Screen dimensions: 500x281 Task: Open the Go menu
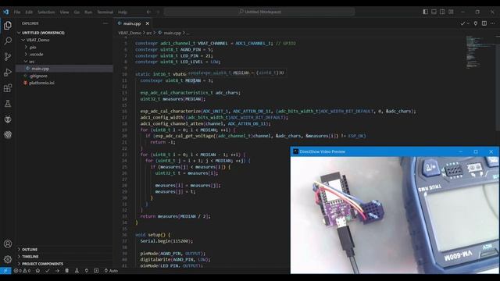point(77,12)
